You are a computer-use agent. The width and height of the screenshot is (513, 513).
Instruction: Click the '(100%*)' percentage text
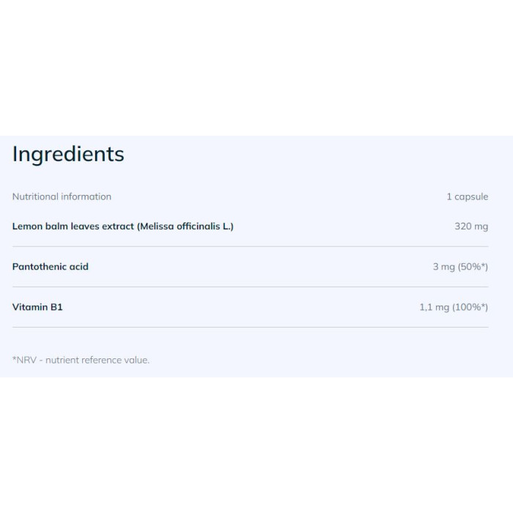pyautogui.click(x=470, y=307)
